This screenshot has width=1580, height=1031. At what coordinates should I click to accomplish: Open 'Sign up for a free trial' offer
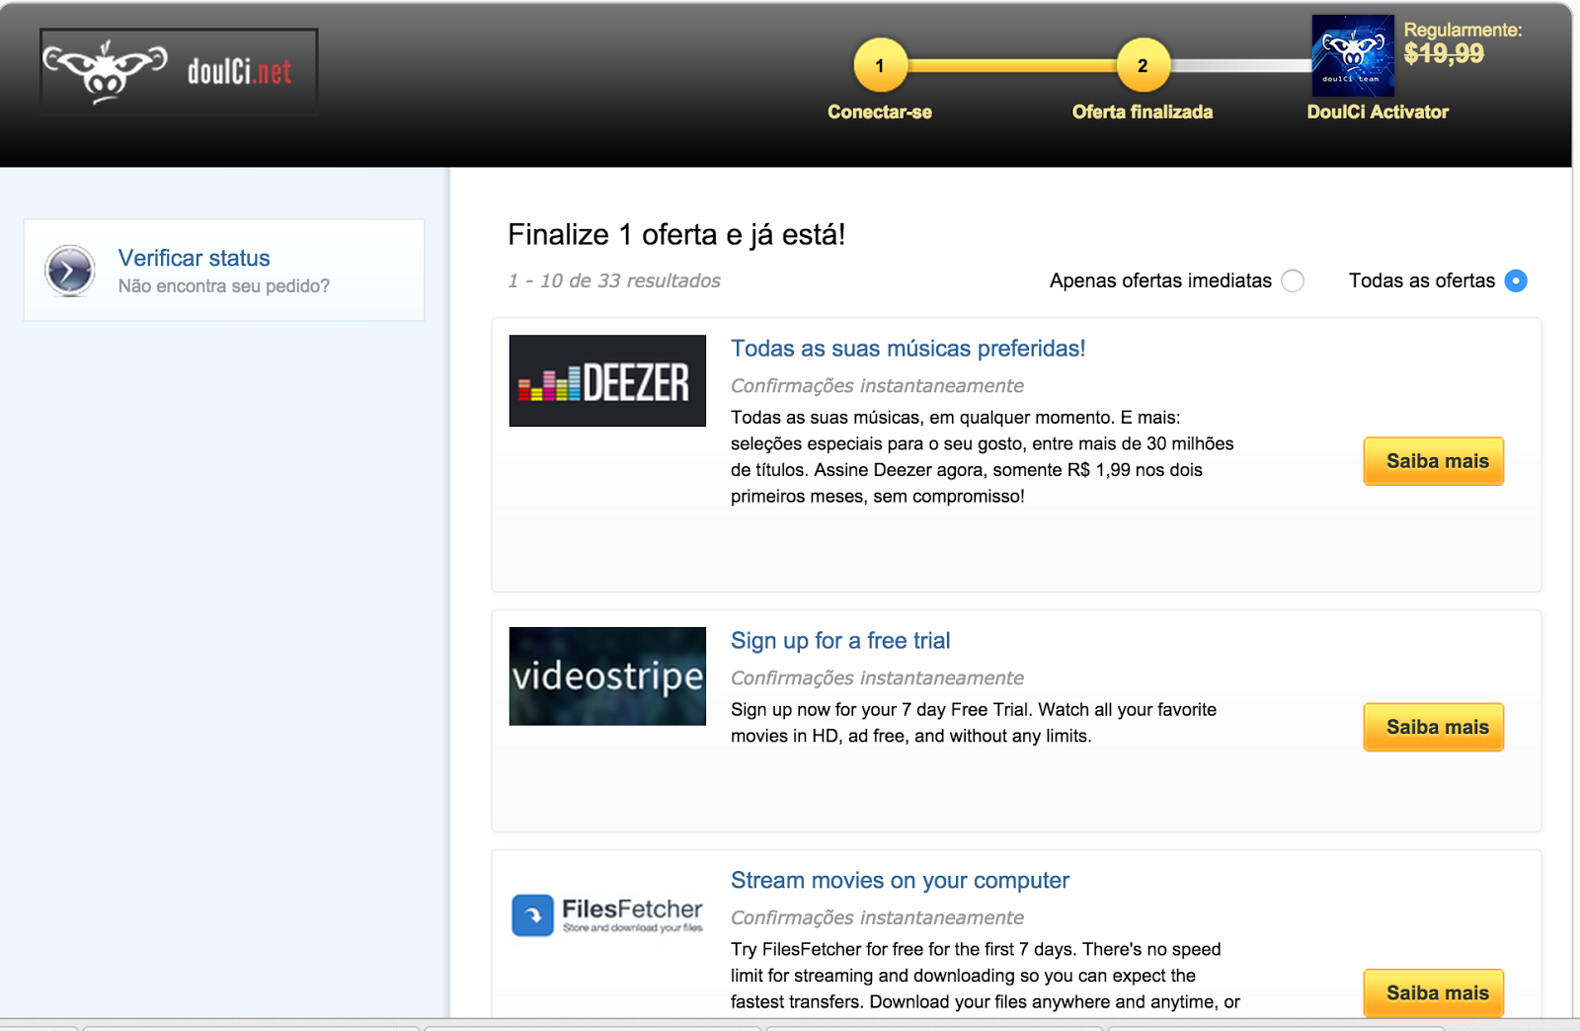pos(840,641)
